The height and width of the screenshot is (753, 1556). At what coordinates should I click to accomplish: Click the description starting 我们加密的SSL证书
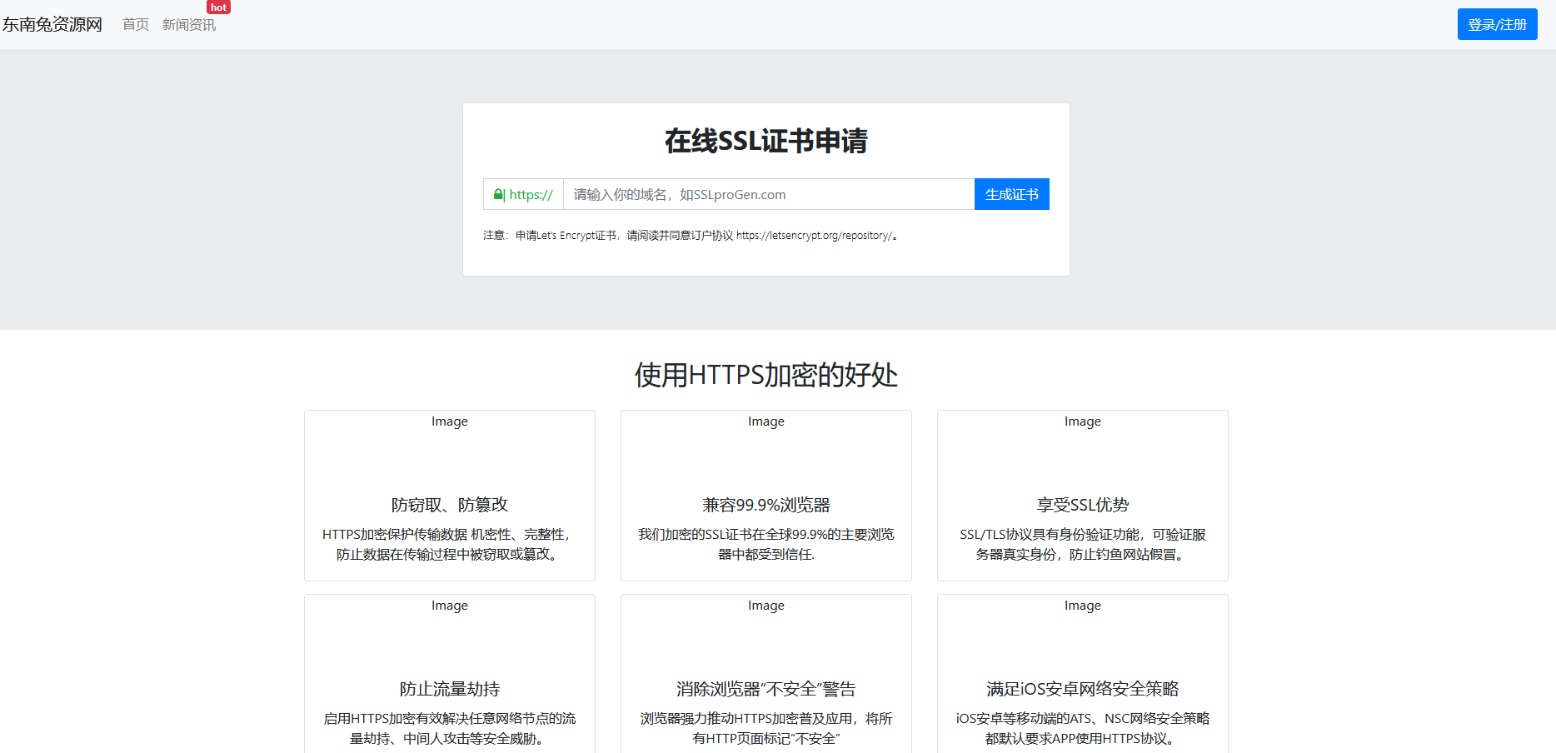(766, 545)
